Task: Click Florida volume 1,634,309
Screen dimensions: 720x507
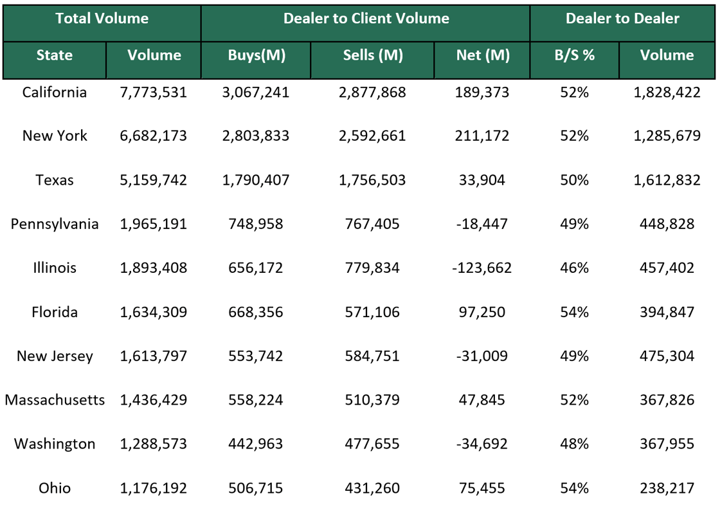Action: point(154,312)
